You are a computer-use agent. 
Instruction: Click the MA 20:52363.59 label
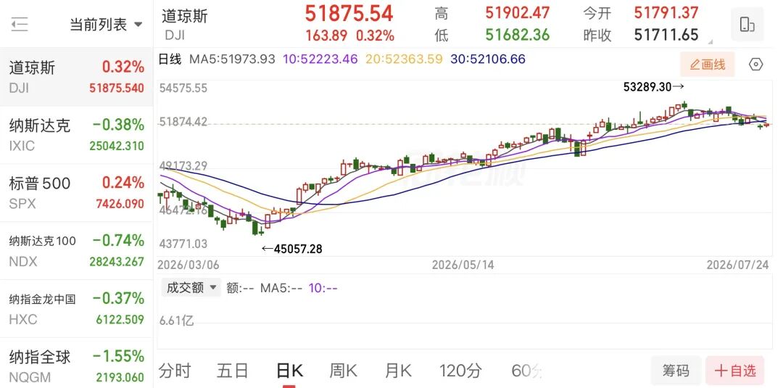click(x=404, y=59)
